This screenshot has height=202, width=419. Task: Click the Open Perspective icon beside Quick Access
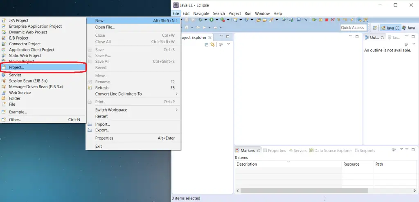click(375, 28)
